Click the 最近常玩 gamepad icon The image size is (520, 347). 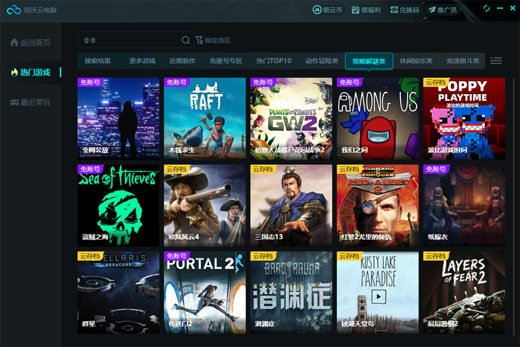point(14,102)
